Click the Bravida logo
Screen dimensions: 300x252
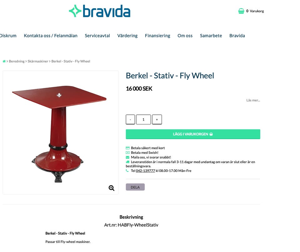[x=99, y=11]
